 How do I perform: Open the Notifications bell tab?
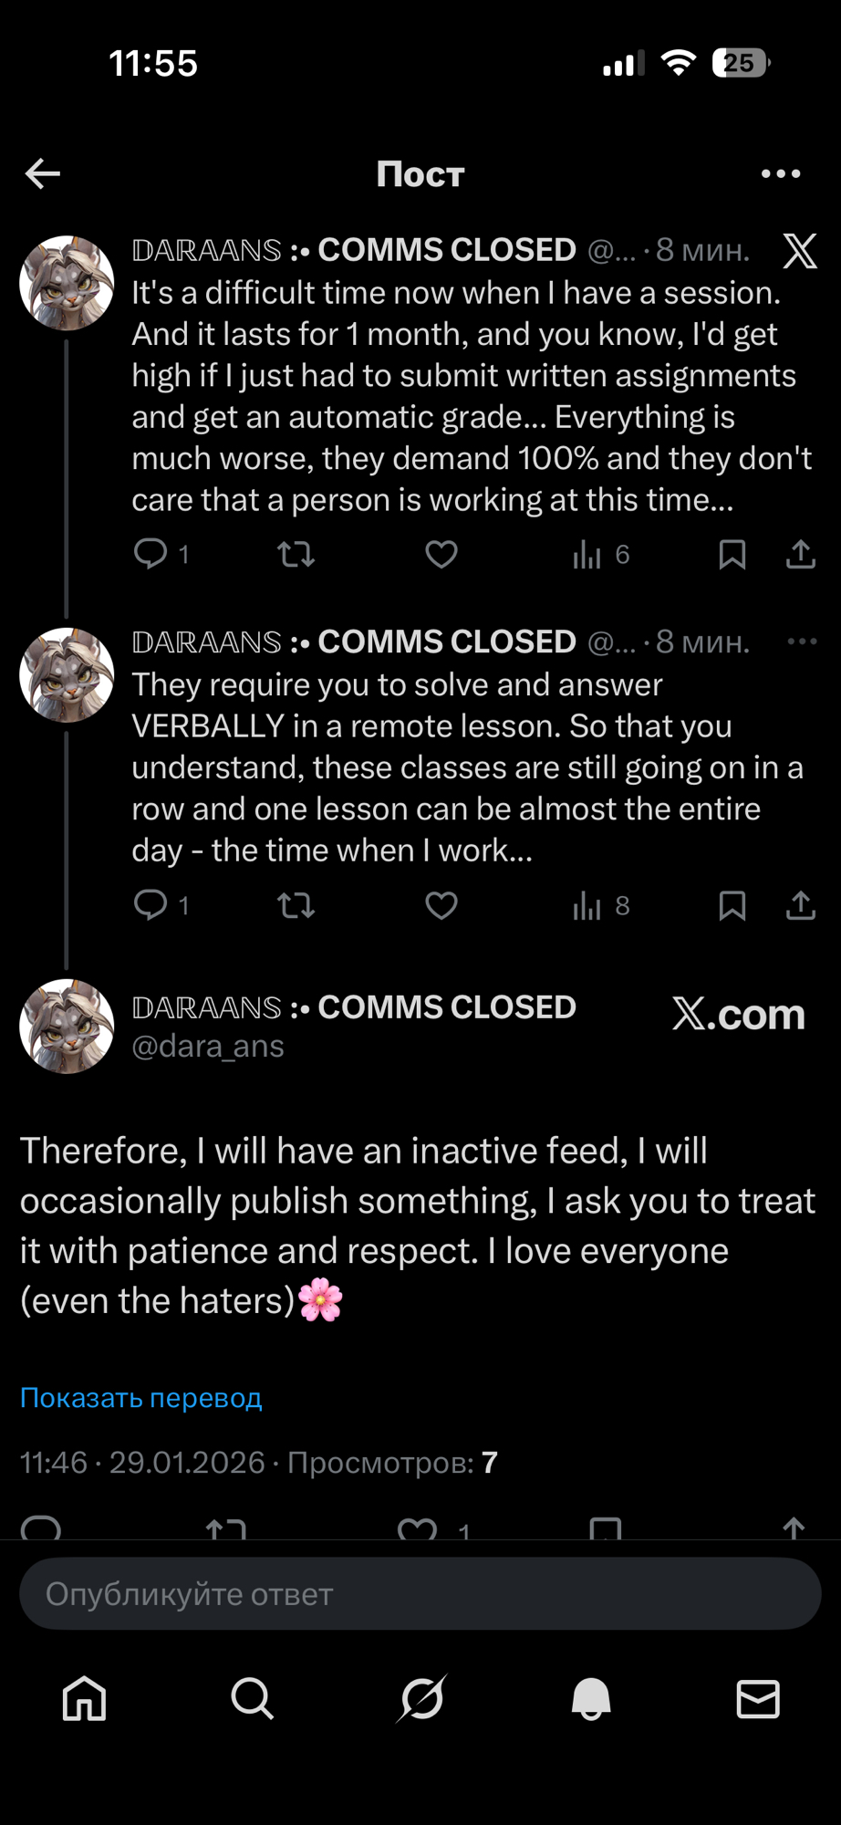click(590, 1699)
